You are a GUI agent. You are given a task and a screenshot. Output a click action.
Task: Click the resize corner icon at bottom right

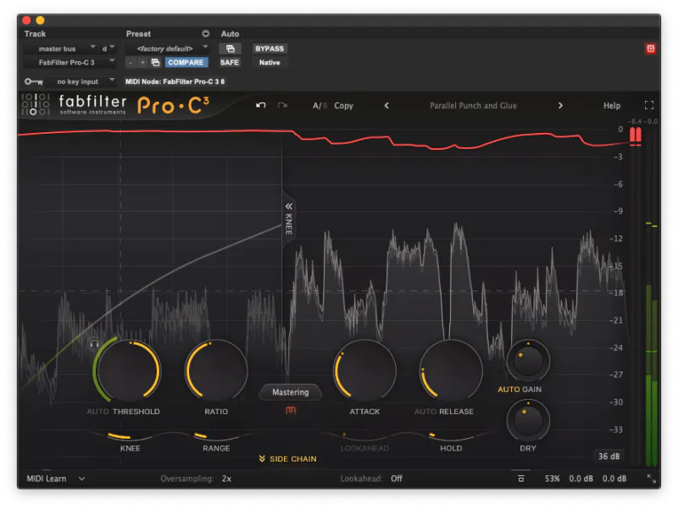pos(651,479)
